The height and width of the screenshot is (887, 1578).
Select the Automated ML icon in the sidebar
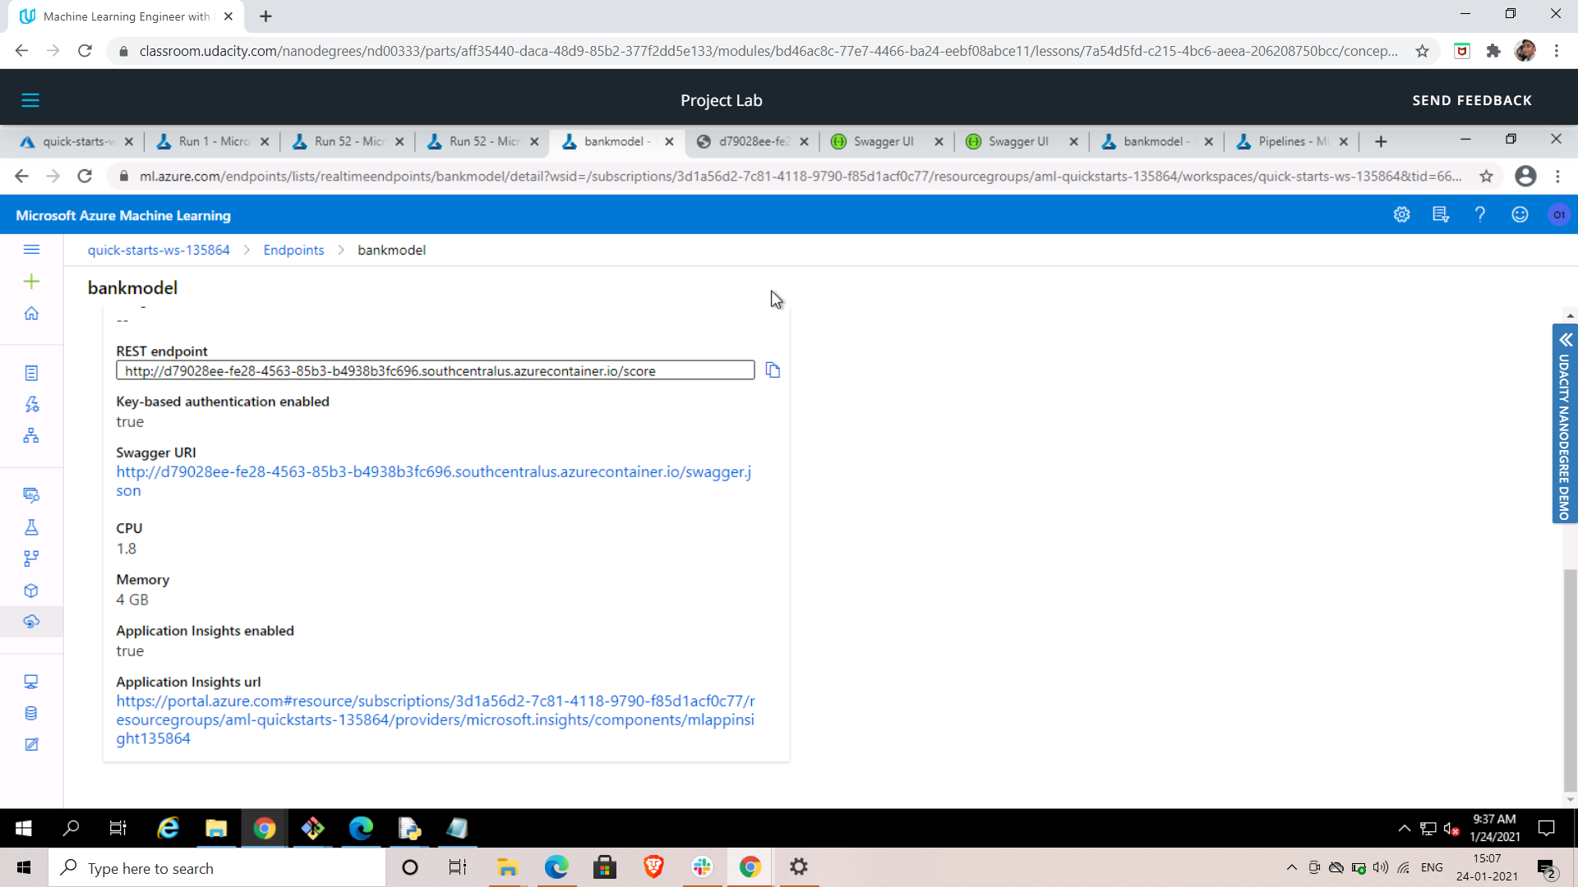(31, 404)
